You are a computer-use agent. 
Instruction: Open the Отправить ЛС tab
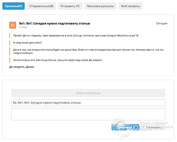pyautogui.click(x=70, y=6)
